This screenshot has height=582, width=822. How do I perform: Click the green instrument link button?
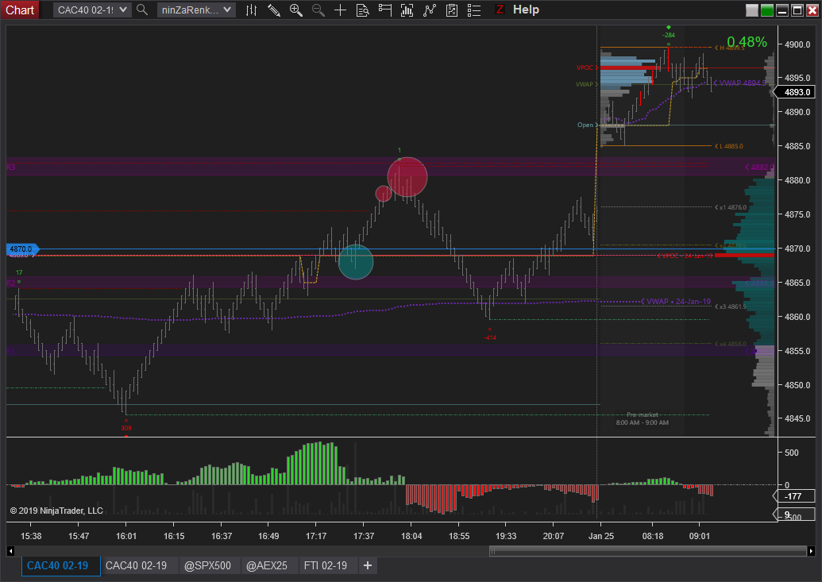pyautogui.click(x=767, y=10)
